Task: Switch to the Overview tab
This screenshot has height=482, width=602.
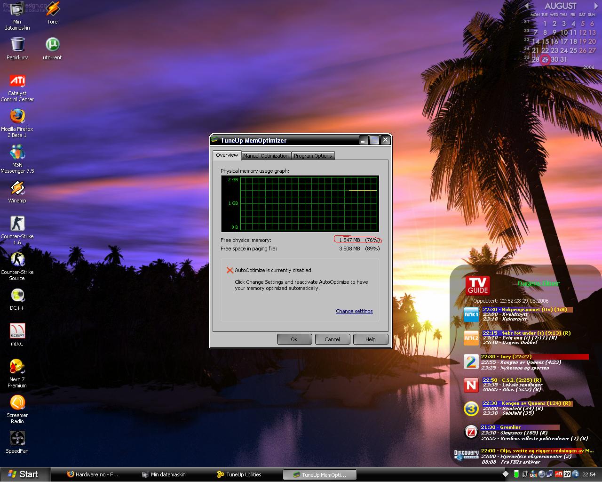Action: pyautogui.click(x=227, y=155)
